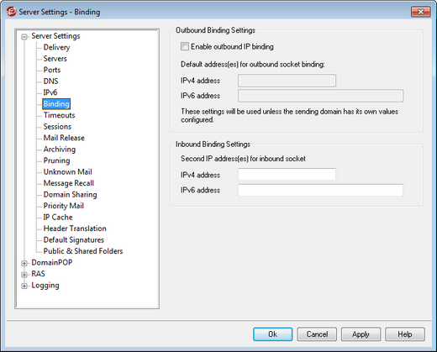This screenshot has width=437, height=352.
Task: Click the inbound IPv6 address field
Action: [x=320, y=190]
